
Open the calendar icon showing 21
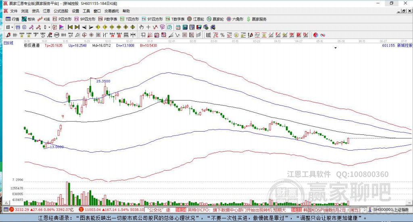click(178, 27)
